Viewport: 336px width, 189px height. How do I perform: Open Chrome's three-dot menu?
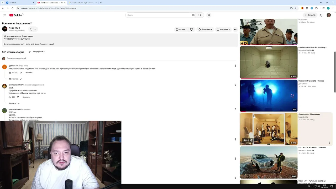[x=333, y=8]
